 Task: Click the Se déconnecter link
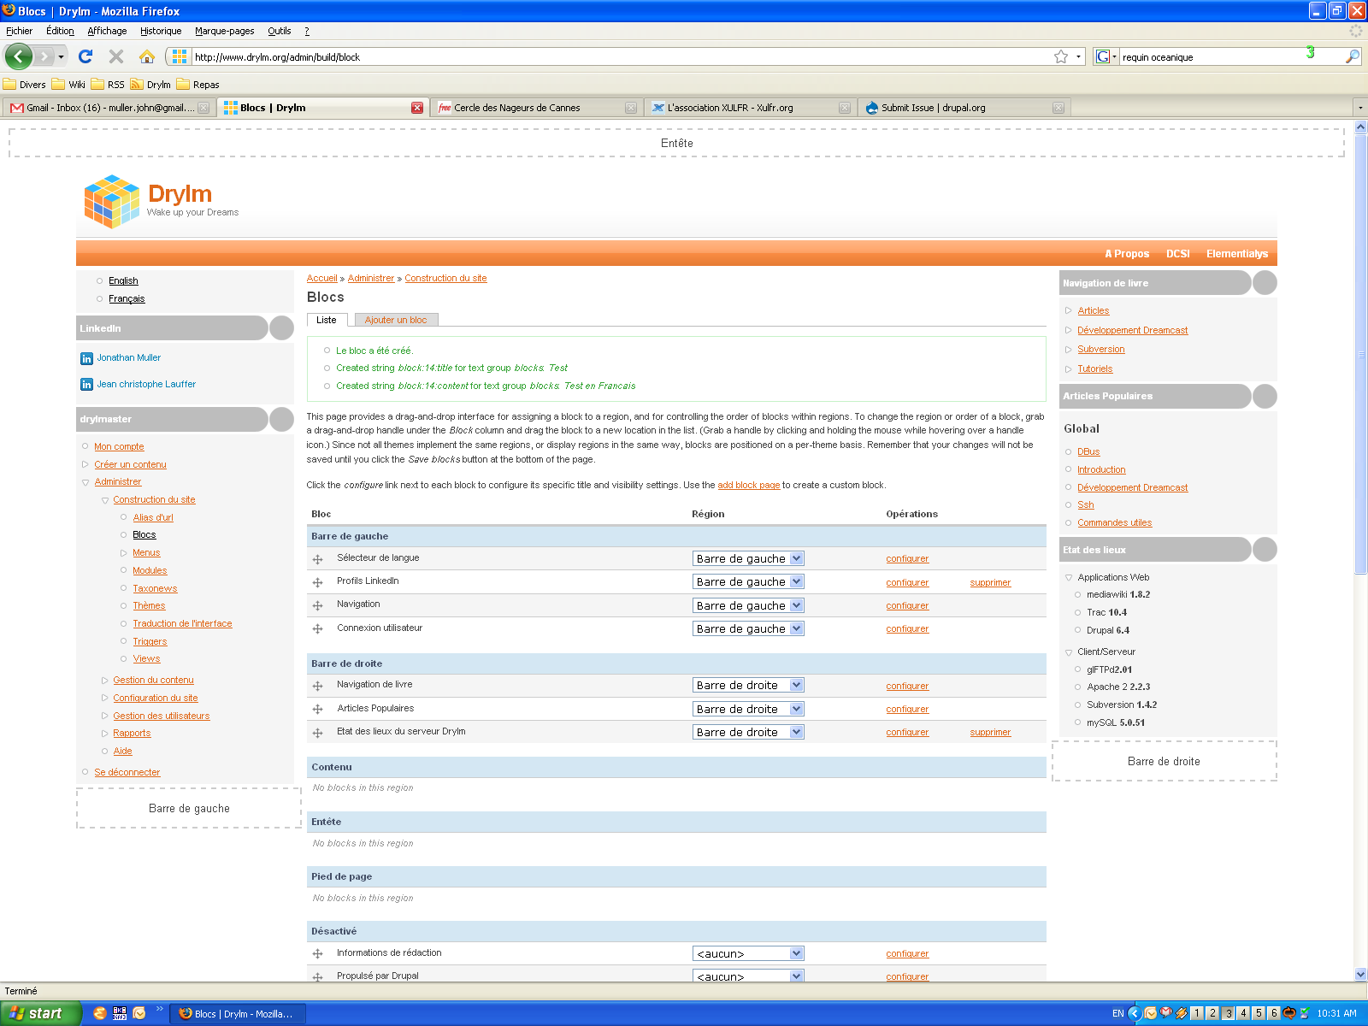tap(127, 773)
